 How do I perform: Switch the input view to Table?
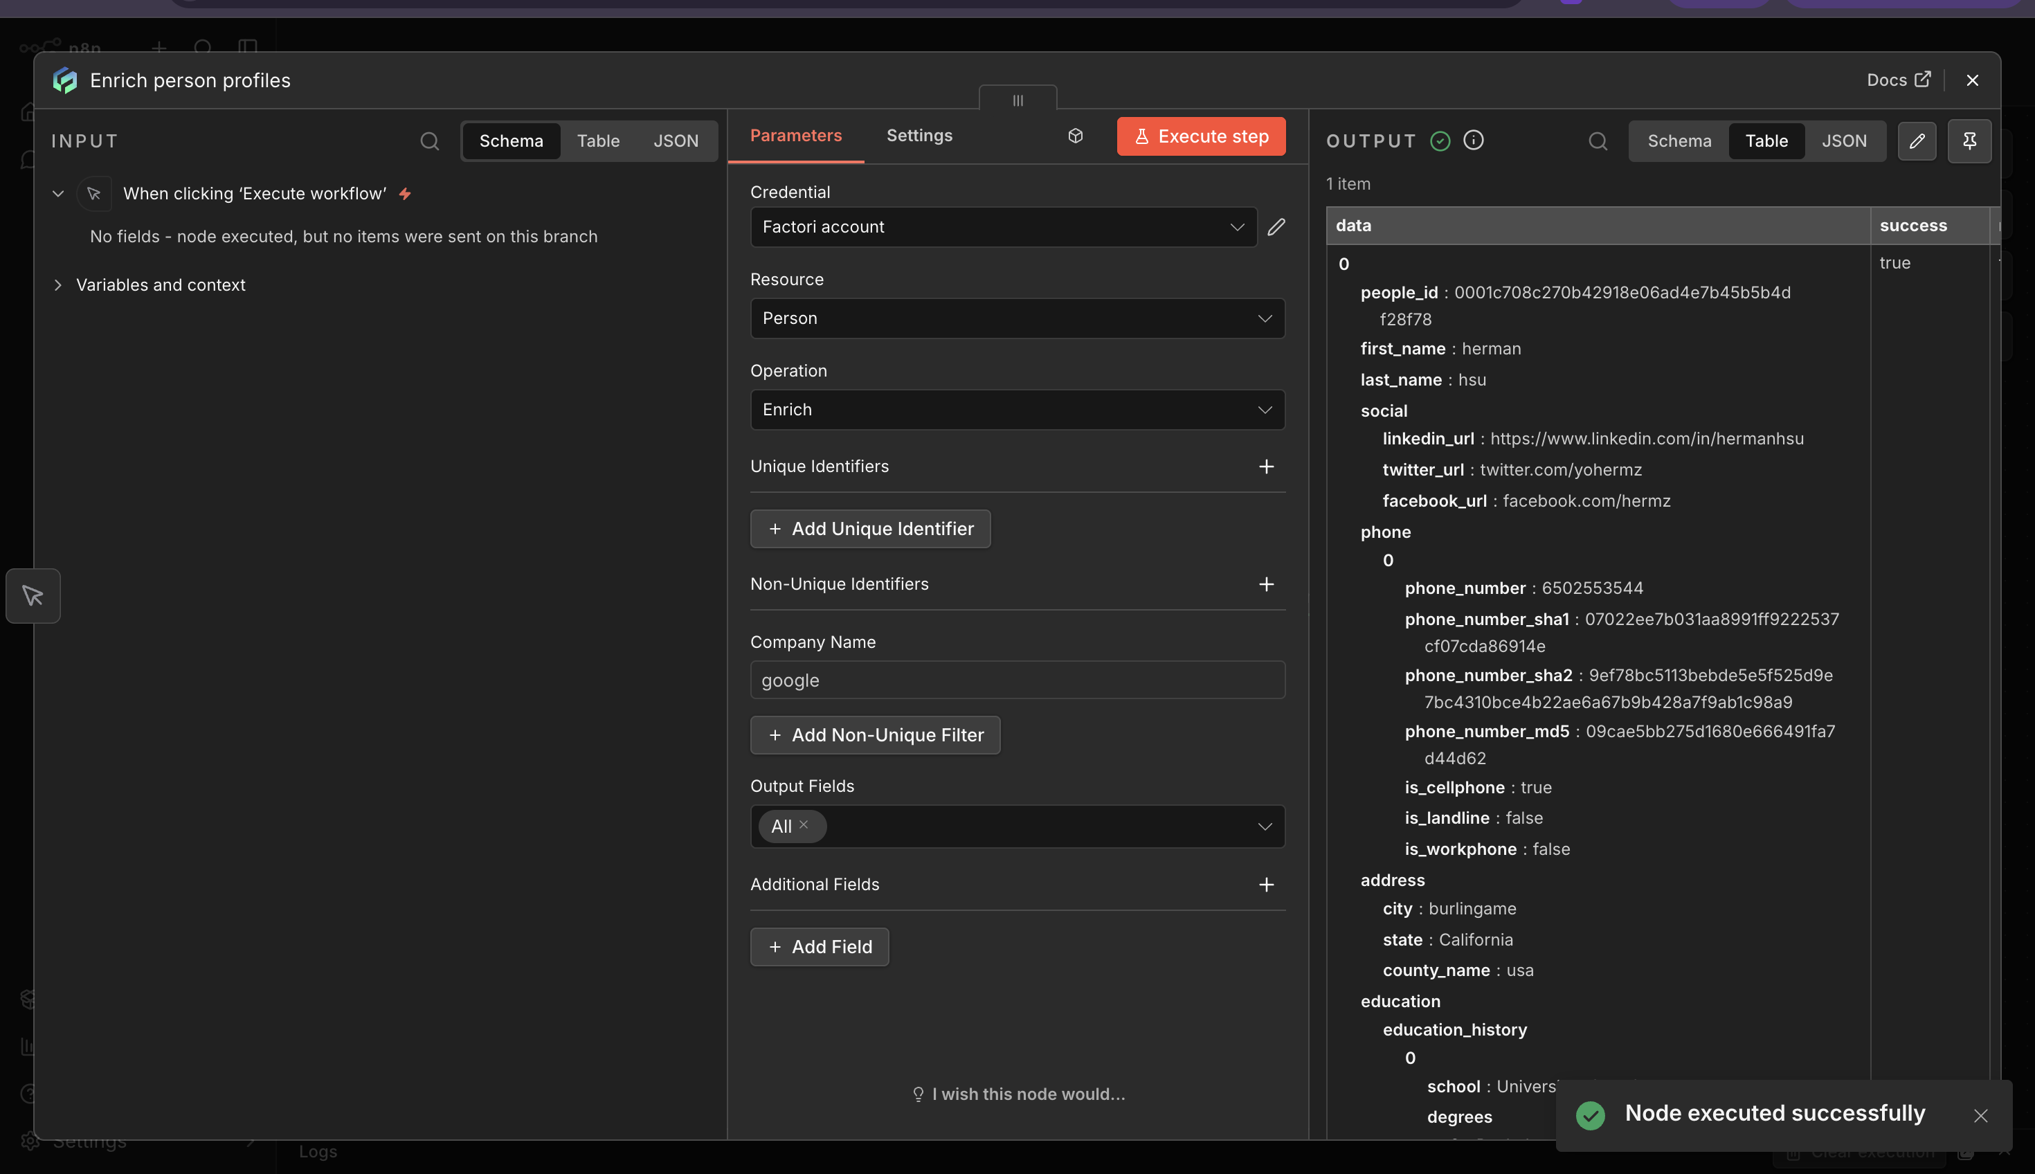point(597,141)
